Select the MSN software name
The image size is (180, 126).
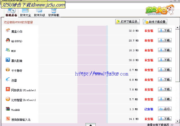click(x=13, y=51)
